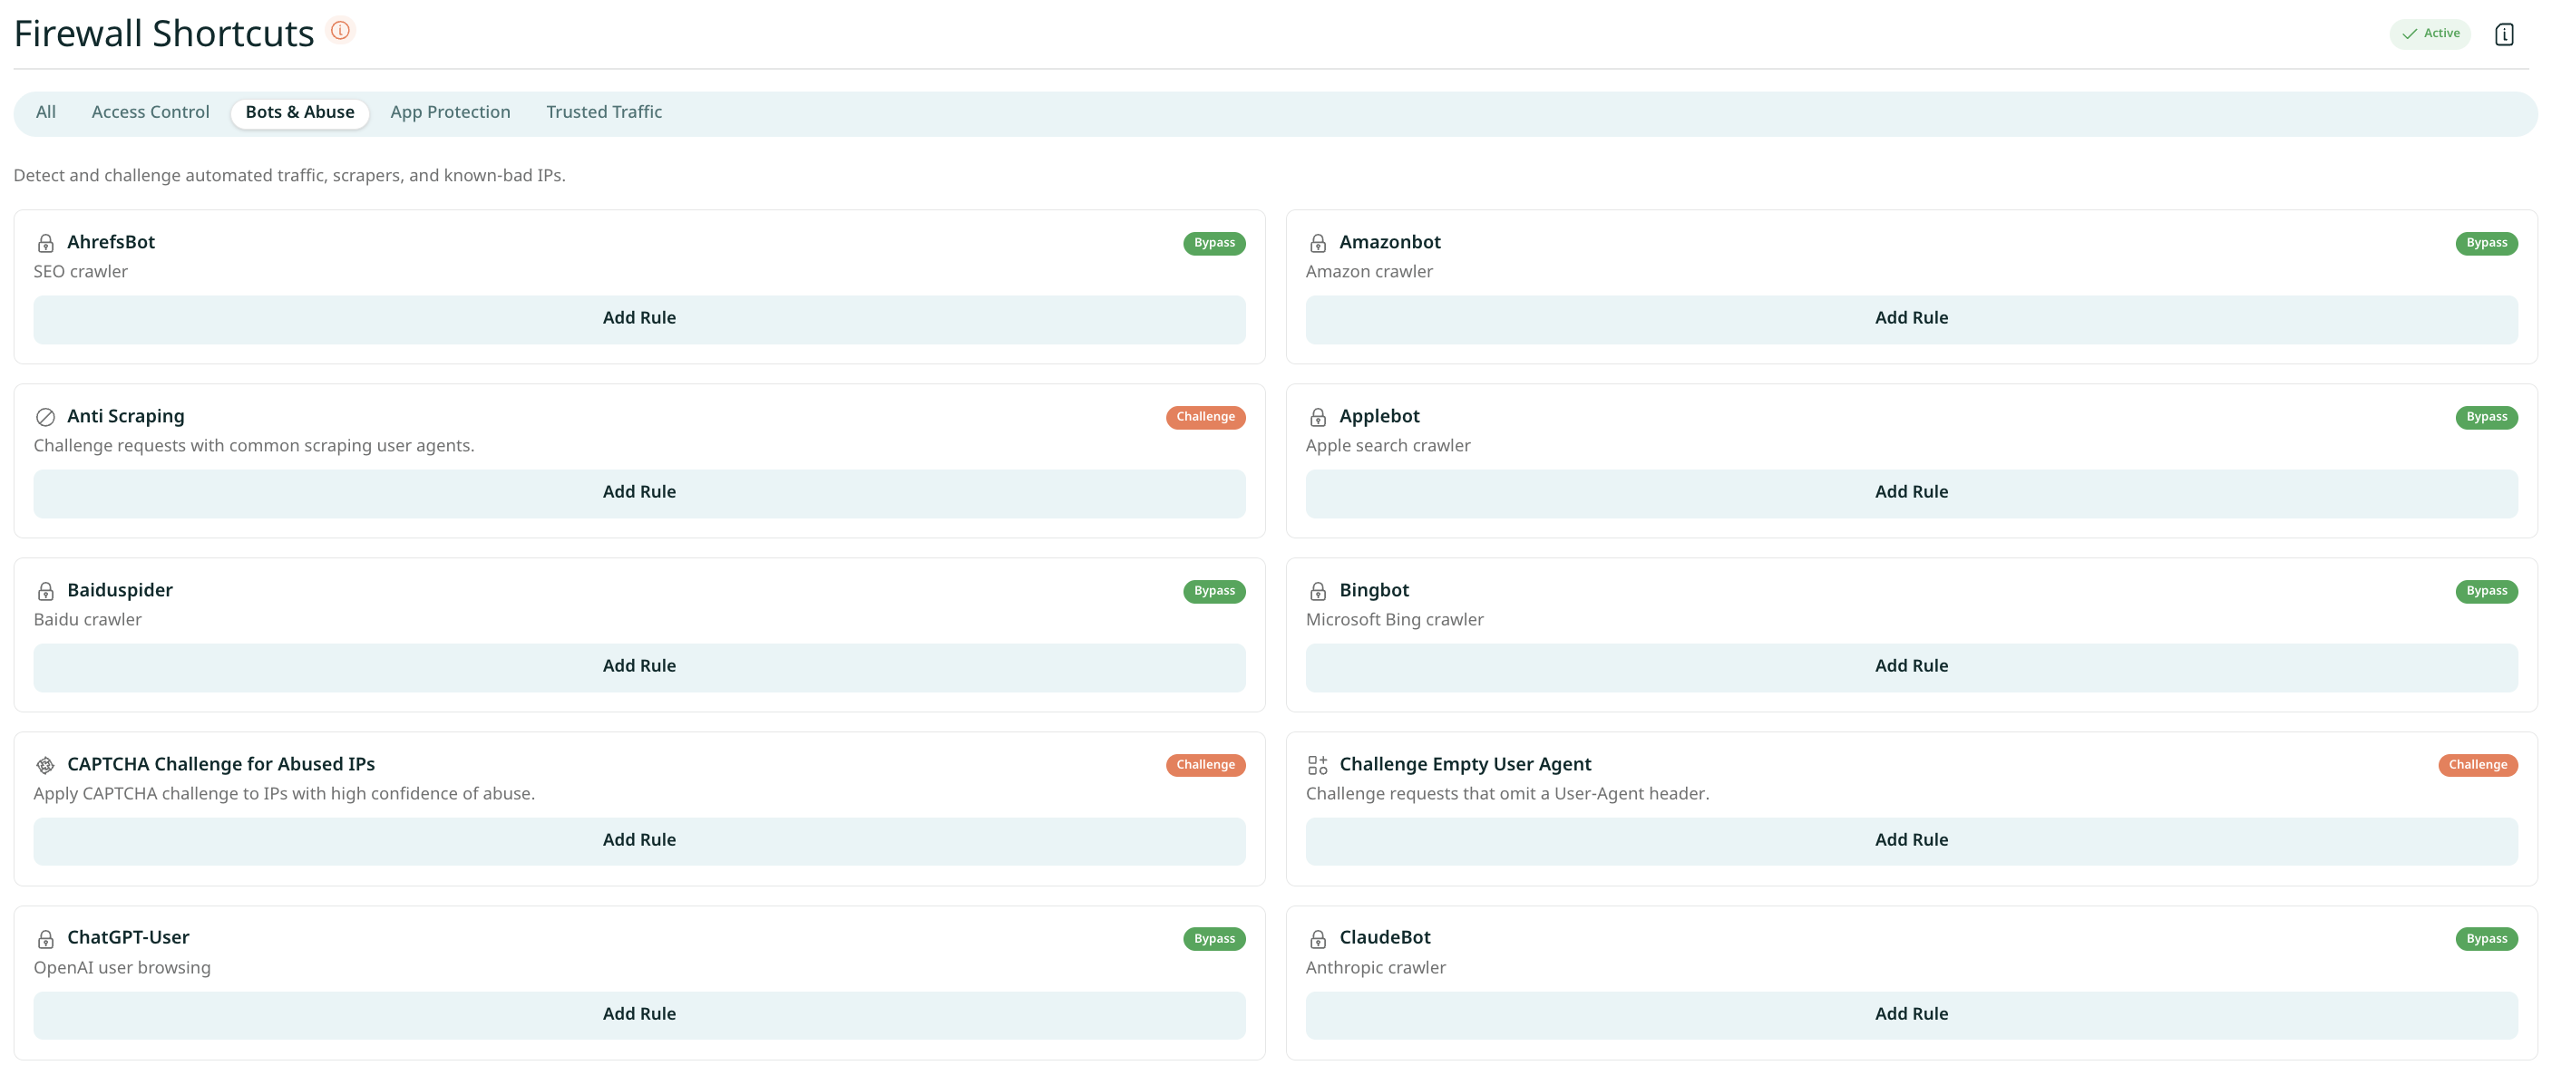This screenshot has height=1075, width=2552.
Task: Add Rule for Baiduspider
Action: [639, 667]
